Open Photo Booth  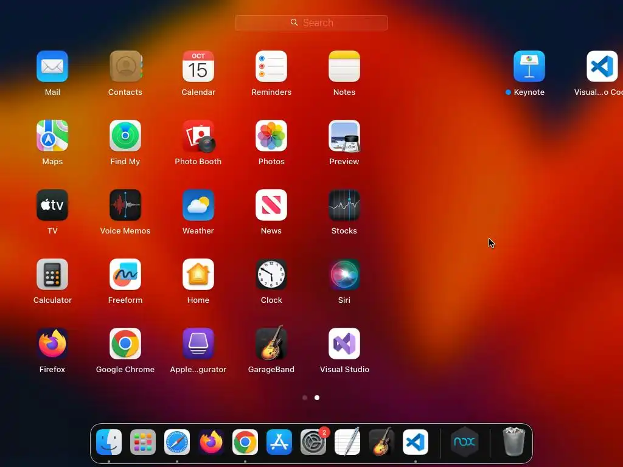(198, 136)
